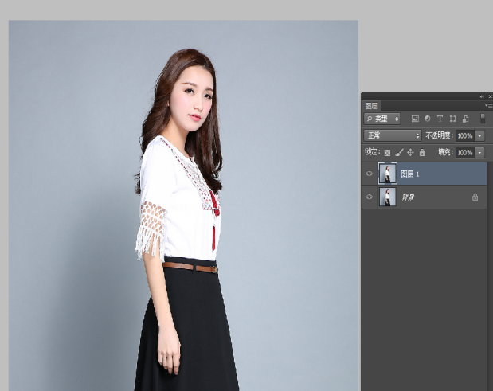Lock position move icon

coord(410,152)
